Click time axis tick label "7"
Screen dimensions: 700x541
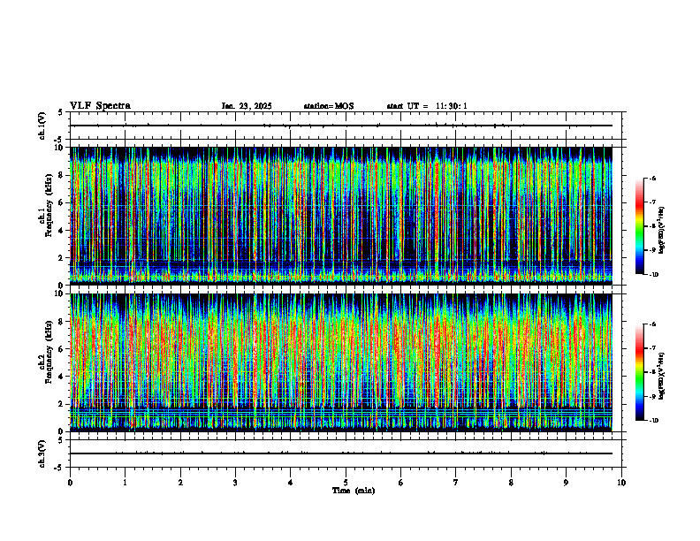pos(456,483)
